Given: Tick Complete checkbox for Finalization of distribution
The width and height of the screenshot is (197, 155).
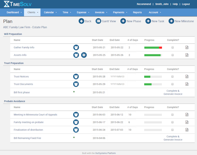Looking at the screenshot, I should tap(173, 129).
